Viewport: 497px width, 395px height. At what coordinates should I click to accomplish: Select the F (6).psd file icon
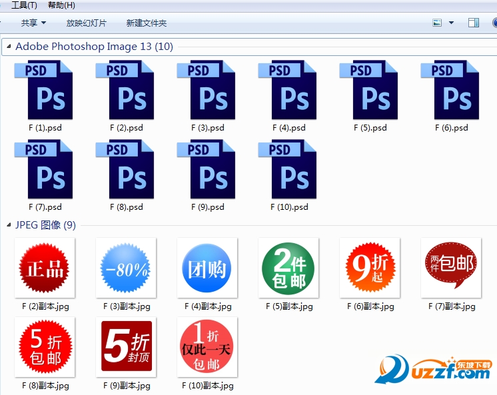click(450, 90)
